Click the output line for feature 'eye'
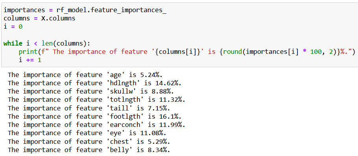The image size is (358, 156). [87, 133]
